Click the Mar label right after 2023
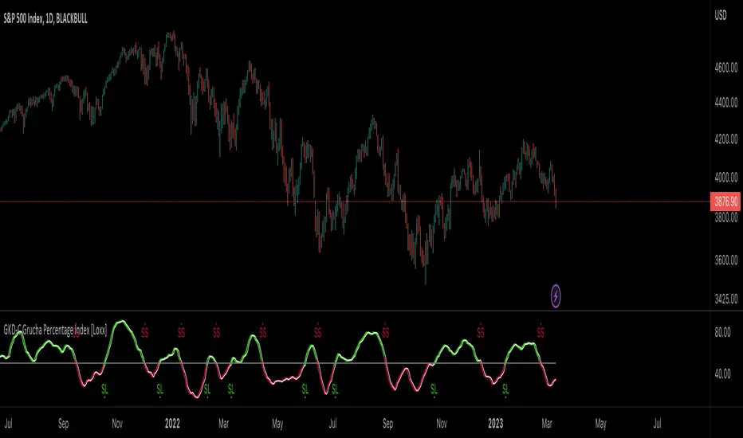 pyautogui.click(x=547, y=424)
